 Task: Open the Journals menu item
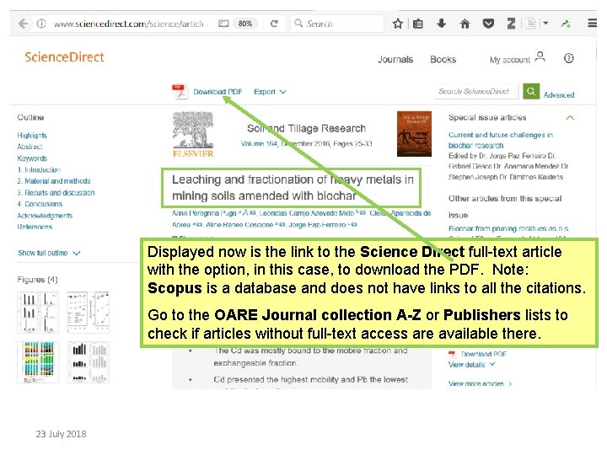tap(395, 60)
